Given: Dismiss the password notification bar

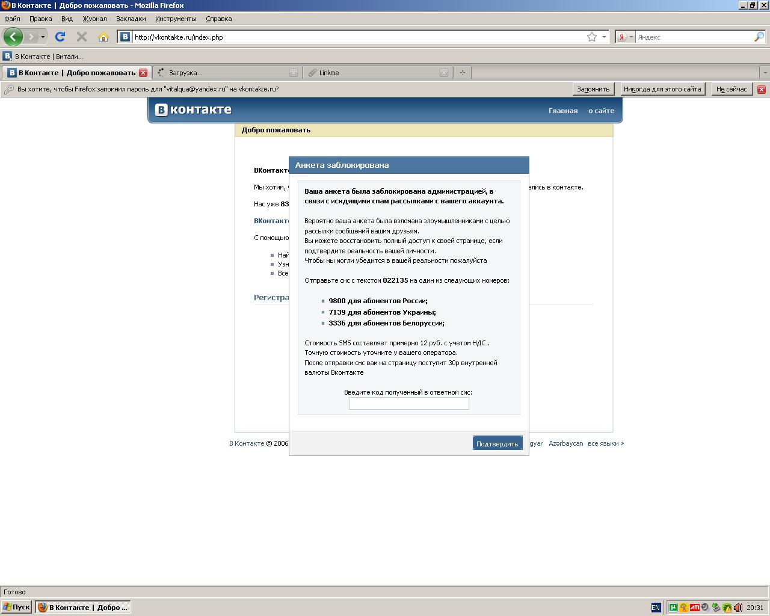Looking at the screenshot, I should coord(761,89).
